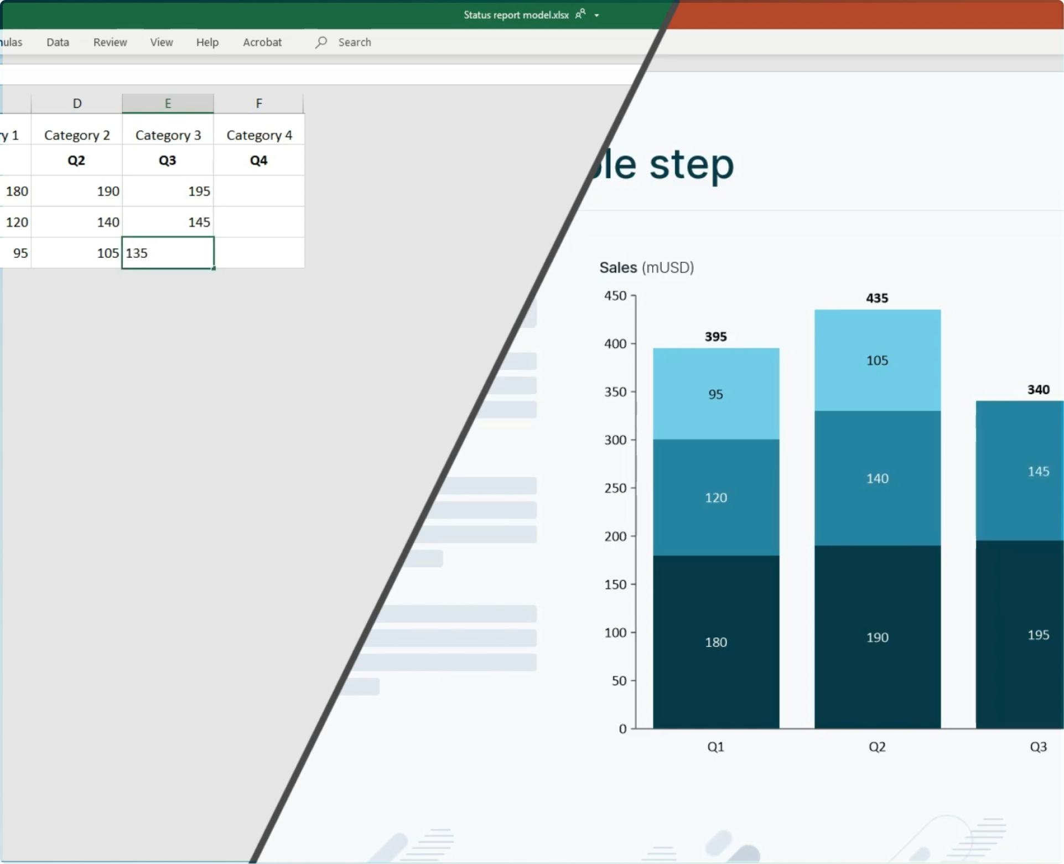
Task: Select the Q3 axis label in the chart
Action: [x=1037, y=746]
